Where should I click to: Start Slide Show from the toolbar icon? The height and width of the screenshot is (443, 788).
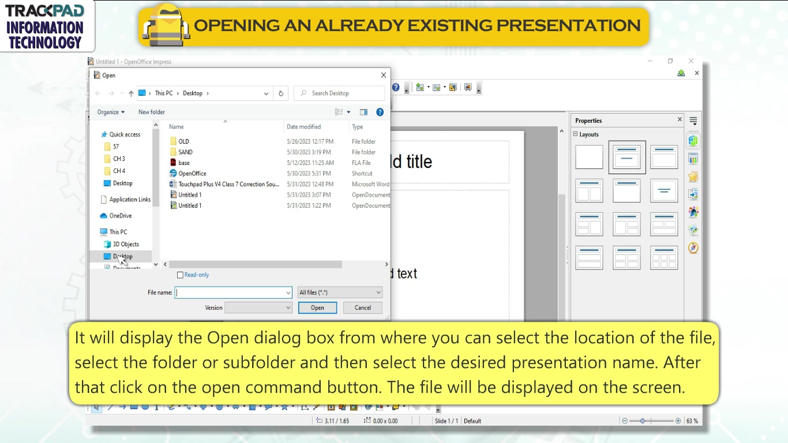[468, 87]
